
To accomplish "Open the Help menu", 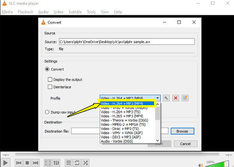I will 118,12.
